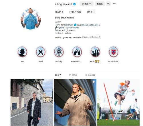Open the National Team story highlight
Viewport: 143px width, 126px height.
(x=114, y=52)
